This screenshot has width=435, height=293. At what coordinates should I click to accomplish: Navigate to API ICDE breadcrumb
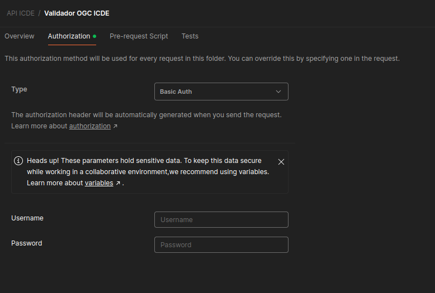coord(21,13)
